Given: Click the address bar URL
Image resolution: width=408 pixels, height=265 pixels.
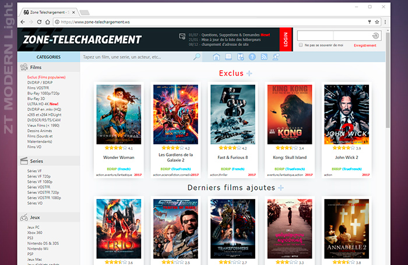Looking at the screenshot, I should pos(95,22).
